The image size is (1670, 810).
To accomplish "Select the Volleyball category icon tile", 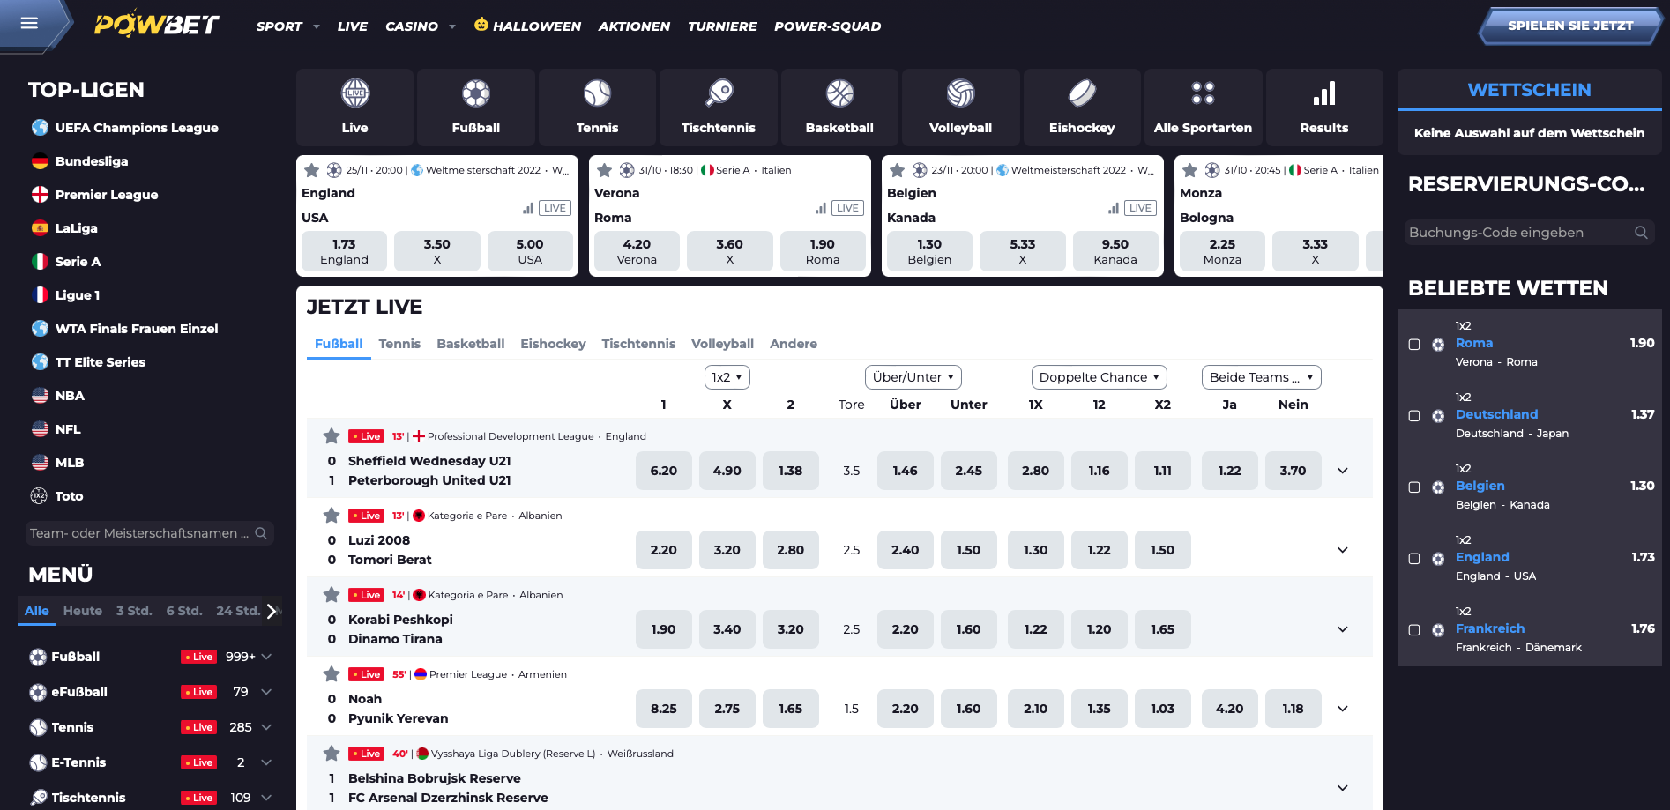I will (960, 107).
